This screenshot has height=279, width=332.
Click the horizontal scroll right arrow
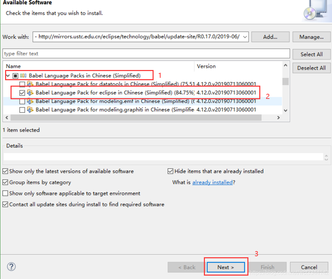pos(278,118)
